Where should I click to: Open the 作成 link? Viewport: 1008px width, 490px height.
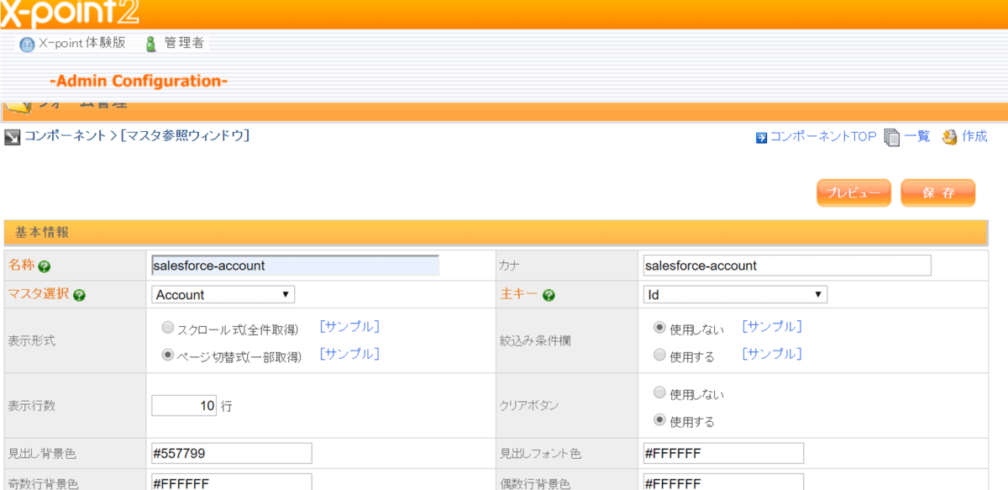pos(974,137)
